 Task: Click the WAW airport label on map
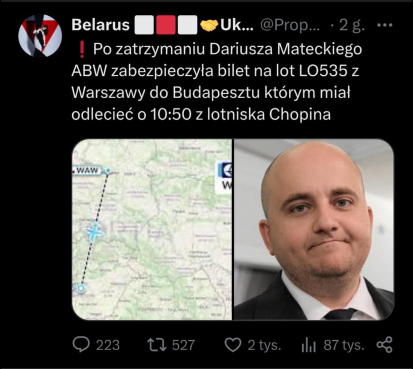(x=87, y=171)
